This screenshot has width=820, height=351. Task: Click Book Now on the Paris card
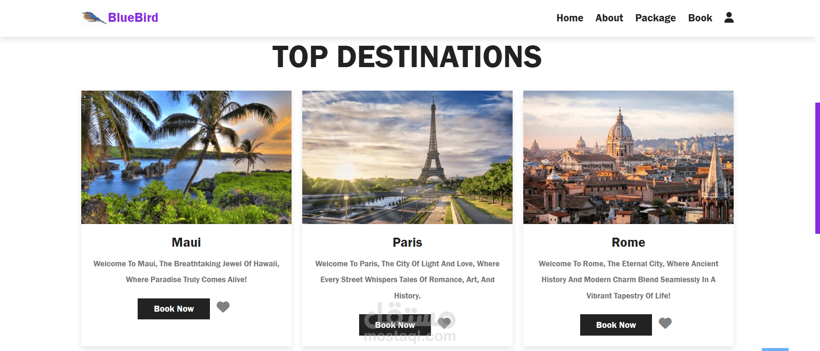pos(395,325)
